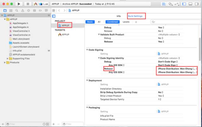Add a build setting with plus button

136,22
